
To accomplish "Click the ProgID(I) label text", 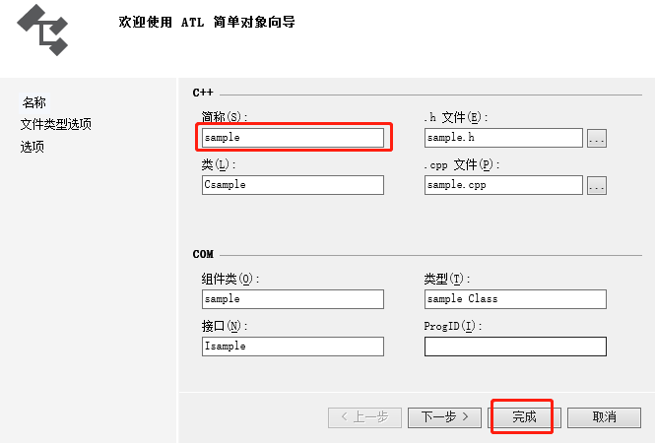I will coord(453,326).
